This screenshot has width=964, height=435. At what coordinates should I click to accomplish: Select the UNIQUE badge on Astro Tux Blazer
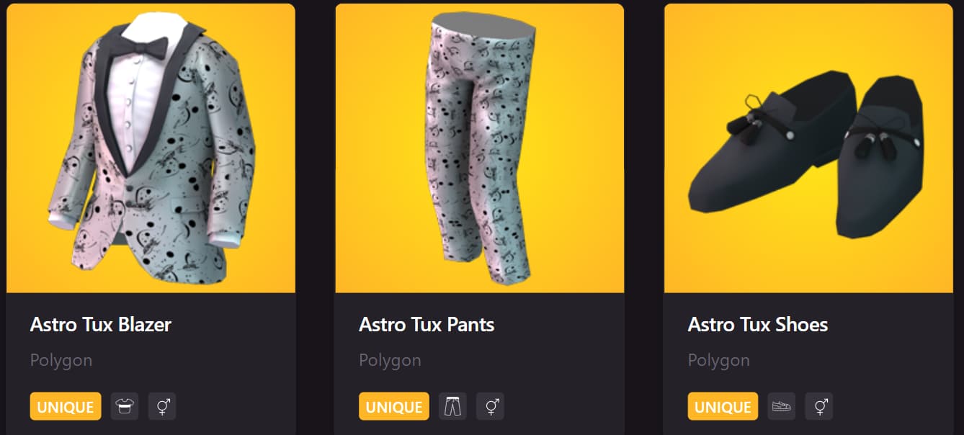click(66, 406)
